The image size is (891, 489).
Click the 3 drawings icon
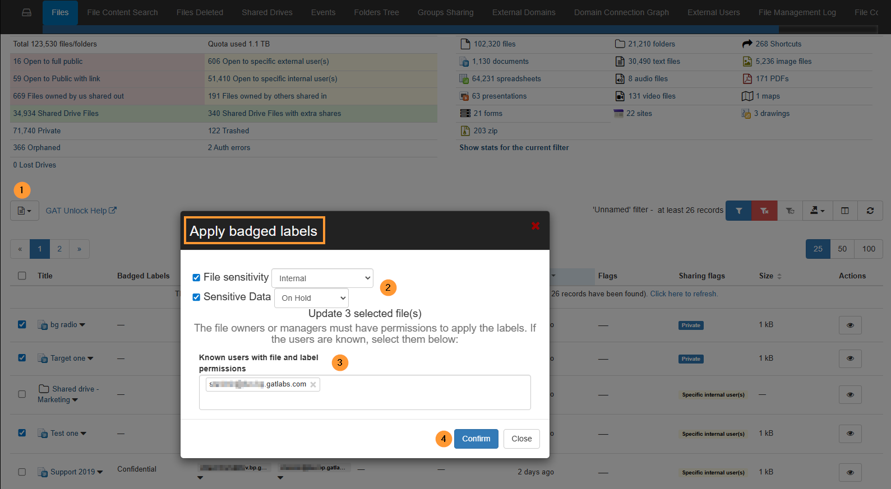pos(746,114)
